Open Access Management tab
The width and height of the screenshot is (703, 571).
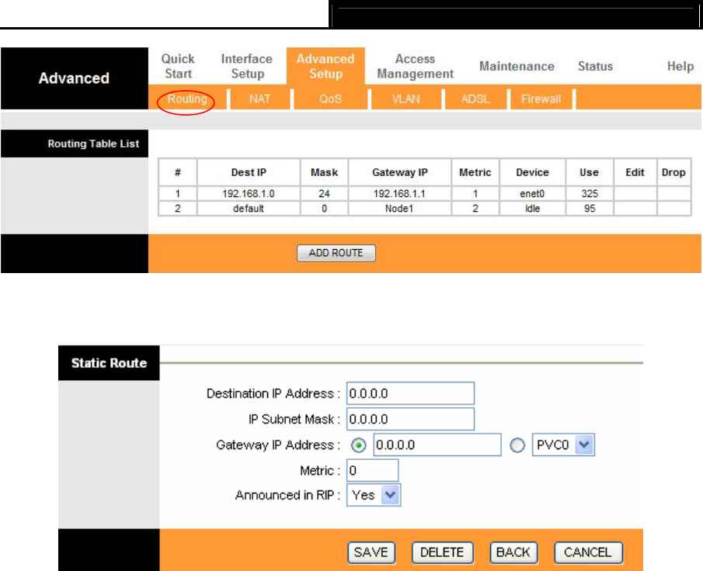(414, 67)
